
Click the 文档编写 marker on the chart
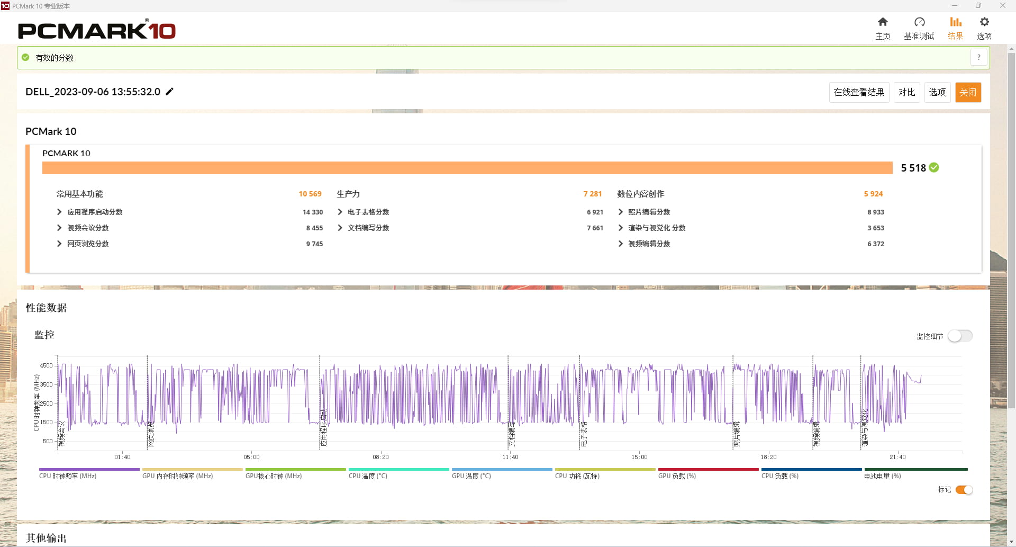pos(512,434)
